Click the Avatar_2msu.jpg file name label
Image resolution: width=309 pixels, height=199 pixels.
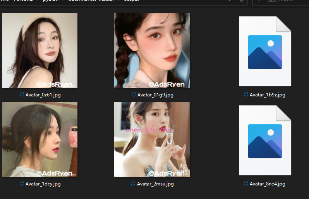[155, 184]
